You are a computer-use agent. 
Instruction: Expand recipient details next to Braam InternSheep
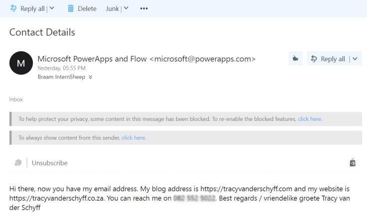click(90, 77)
